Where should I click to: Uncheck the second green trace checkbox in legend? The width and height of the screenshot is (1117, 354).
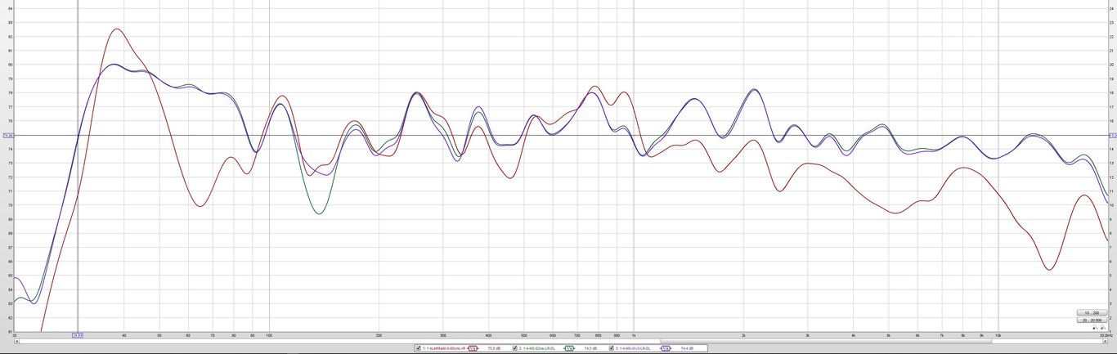pyautogui.click(x=515, y=348)
